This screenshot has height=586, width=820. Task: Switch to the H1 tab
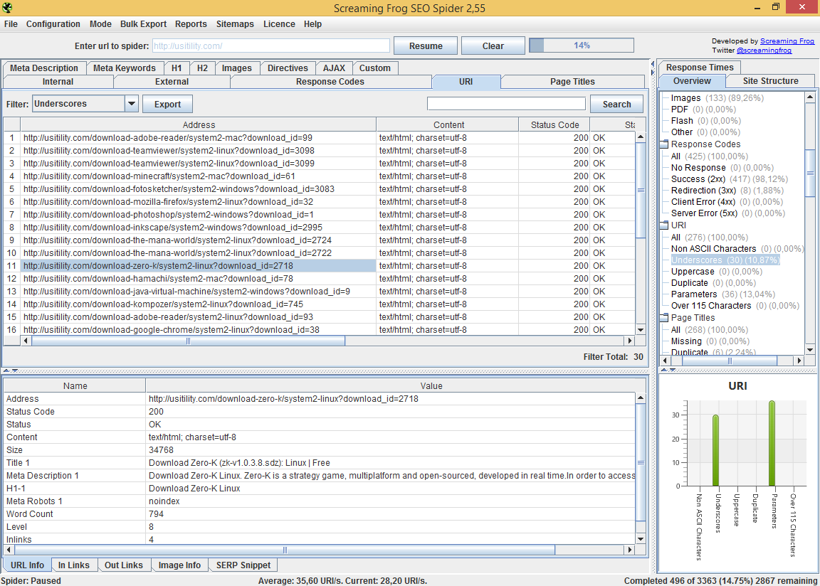pyautogui.click(x=177, y=68)
